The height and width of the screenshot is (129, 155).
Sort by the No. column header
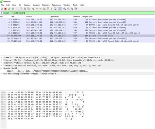(x=2, y=17)
